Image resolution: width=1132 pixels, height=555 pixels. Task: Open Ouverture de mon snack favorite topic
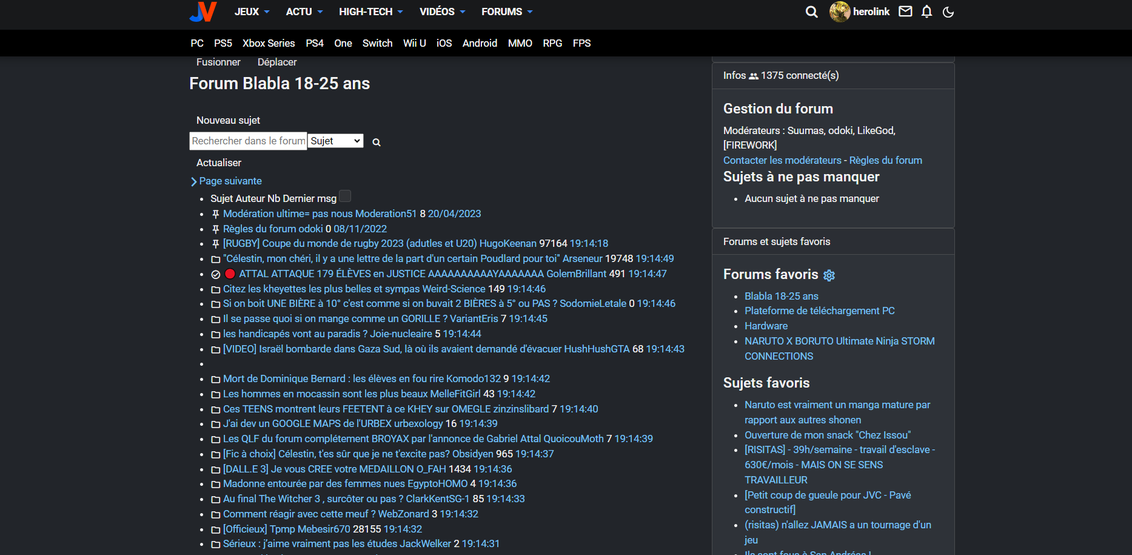(x=828, y=435)
